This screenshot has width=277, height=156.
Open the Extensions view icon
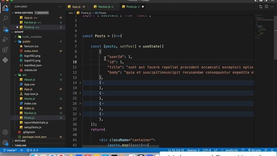(x=5, y=50)
